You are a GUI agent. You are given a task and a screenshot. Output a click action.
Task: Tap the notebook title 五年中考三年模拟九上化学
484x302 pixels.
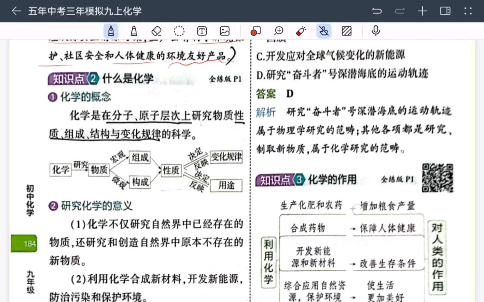[85, 11]
